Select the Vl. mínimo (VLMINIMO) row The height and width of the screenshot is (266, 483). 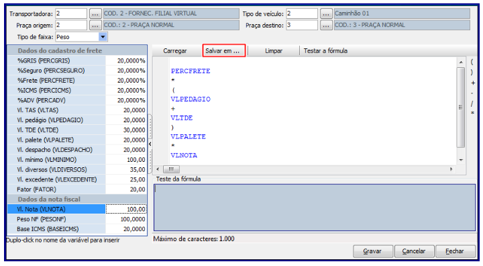(x=77, y=160)
